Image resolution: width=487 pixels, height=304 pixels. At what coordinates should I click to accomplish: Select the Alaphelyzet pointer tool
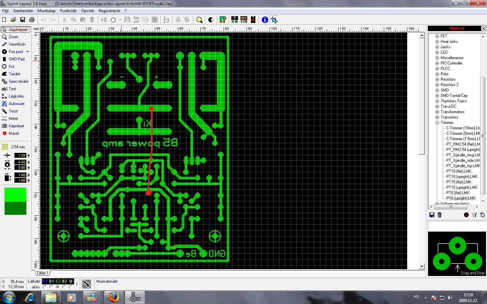[x=16, y=30]
